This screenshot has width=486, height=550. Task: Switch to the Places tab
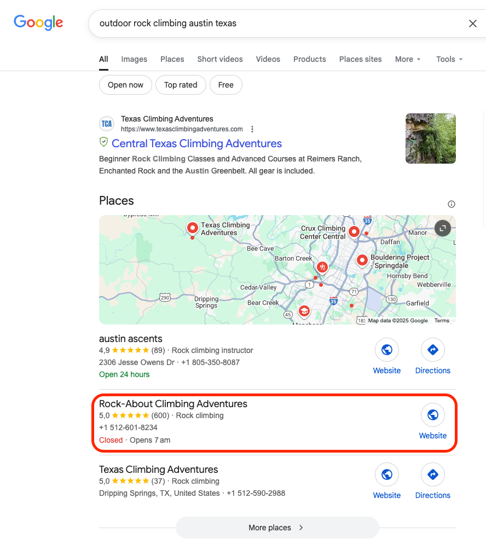pyautogui.click(x=172, y=59)
